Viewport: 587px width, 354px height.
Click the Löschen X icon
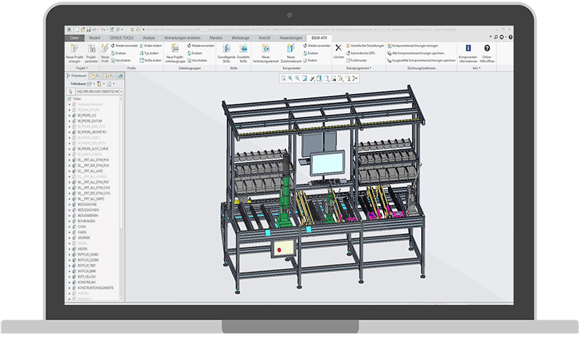pyautogui.click(x=338, y=48)
